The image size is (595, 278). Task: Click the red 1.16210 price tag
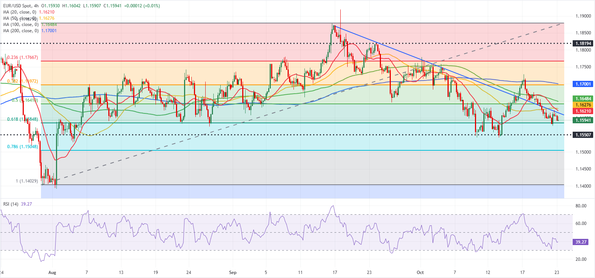coord(583,111)
